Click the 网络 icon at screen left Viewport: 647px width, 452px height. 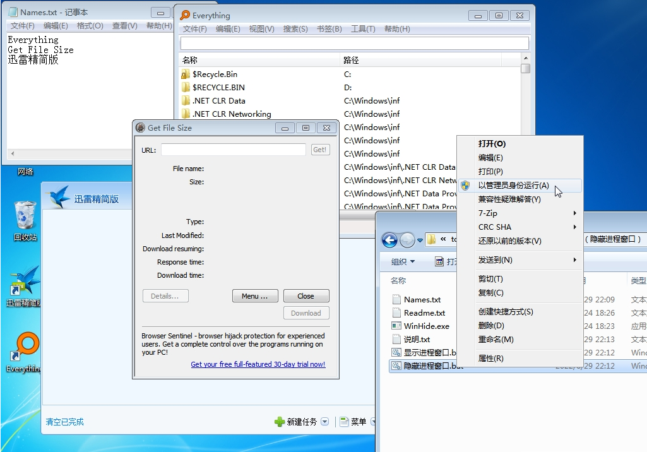click(25, 171)
